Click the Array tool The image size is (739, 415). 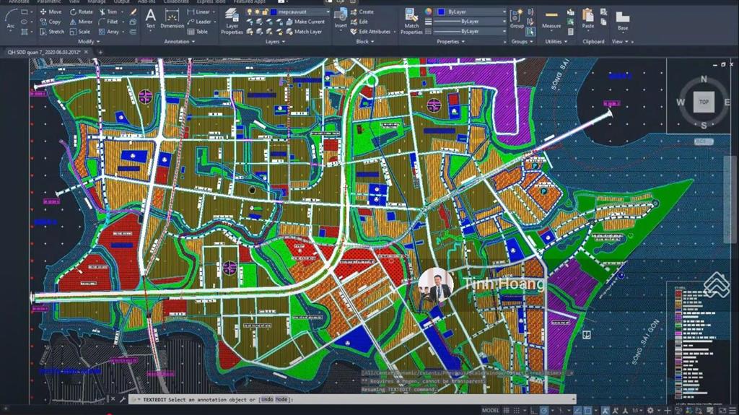(109, 32)
